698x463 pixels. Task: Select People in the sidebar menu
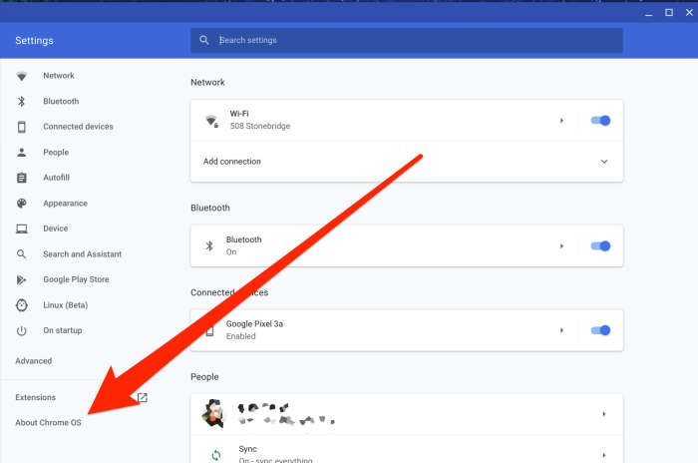[x=56, y=153]
